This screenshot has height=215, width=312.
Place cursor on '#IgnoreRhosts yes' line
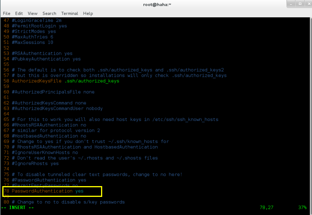point(35,163)
